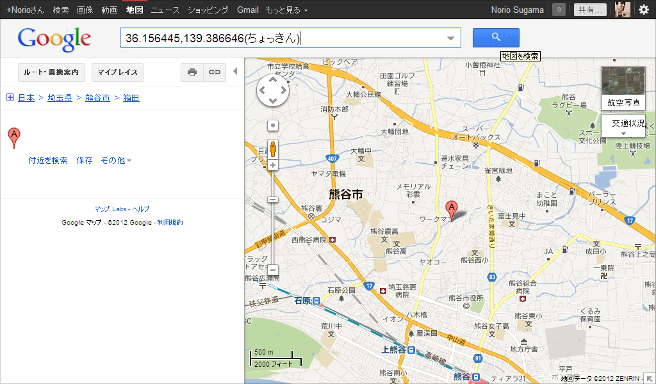Open notifications counter showing 0
The width and height of the screenshot is (656, 384).
pos(559,10)
